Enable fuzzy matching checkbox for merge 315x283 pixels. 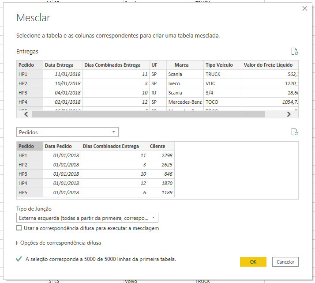[x=19, y=228]
